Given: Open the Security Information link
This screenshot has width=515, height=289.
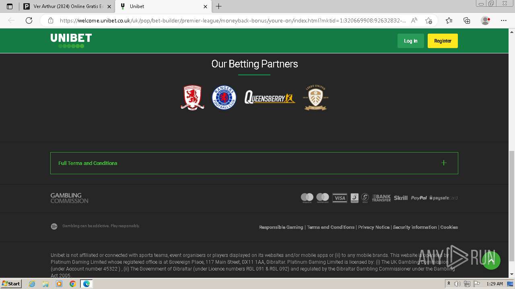Looking at the screenshot, I should tap(415, 227).
